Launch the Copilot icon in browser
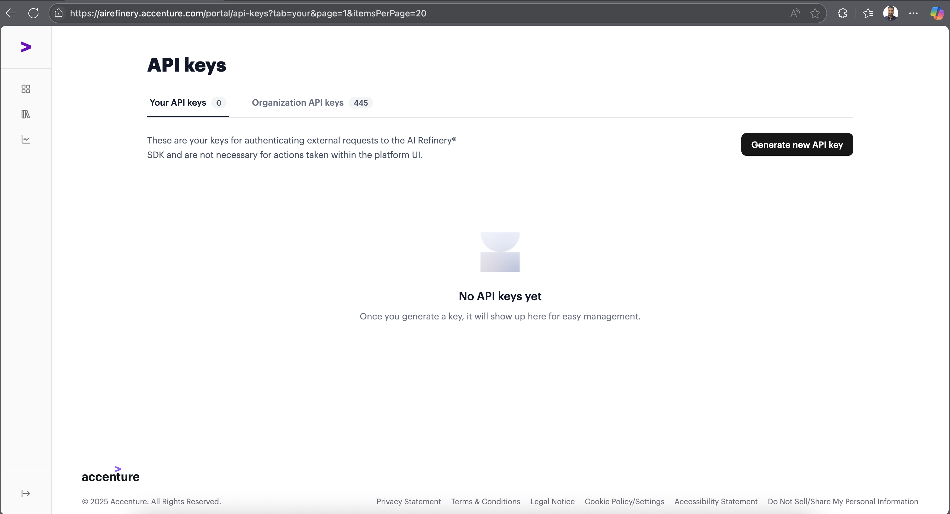The image size is (950, 514). pos(937,13)
